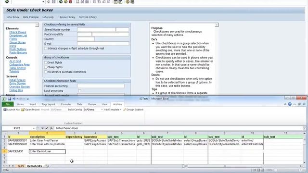Viewport: 308px width, 173px height.
Task: Switch to the Page Layout ribbon tab
Action: [x=48, y=104]
